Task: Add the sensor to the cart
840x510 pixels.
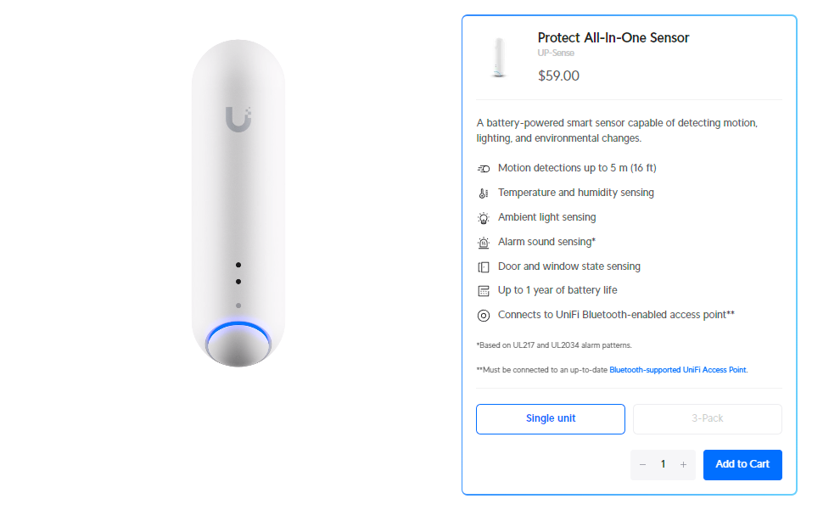Action: [x=742, y=465]
